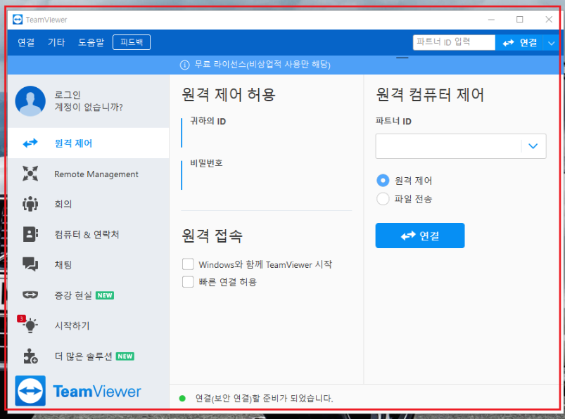
Task: Click the connection ready status text
Action: [264, 398]
